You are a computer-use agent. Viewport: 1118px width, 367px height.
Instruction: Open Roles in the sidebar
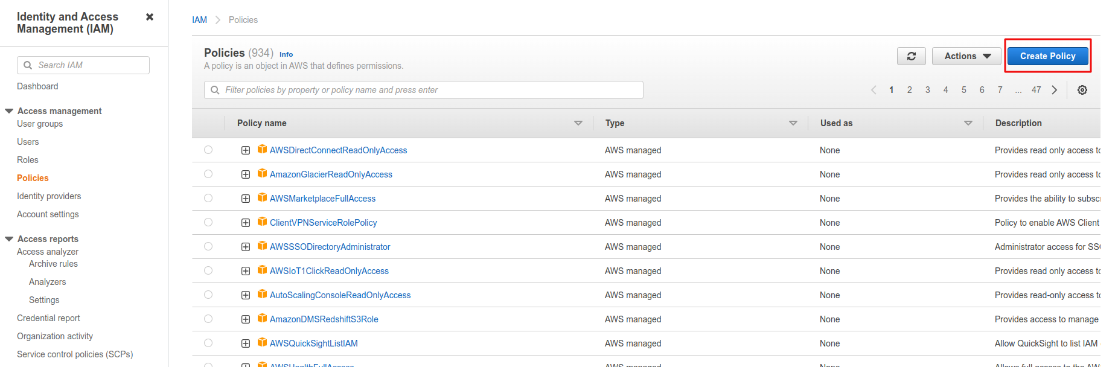click(28, 160)
